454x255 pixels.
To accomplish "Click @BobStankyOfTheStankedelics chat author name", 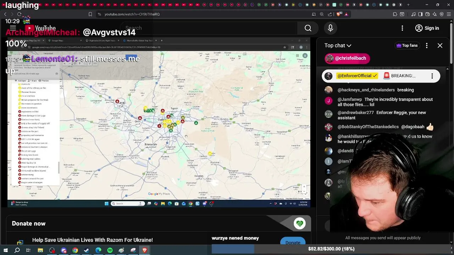I will [x=368, y=127].
